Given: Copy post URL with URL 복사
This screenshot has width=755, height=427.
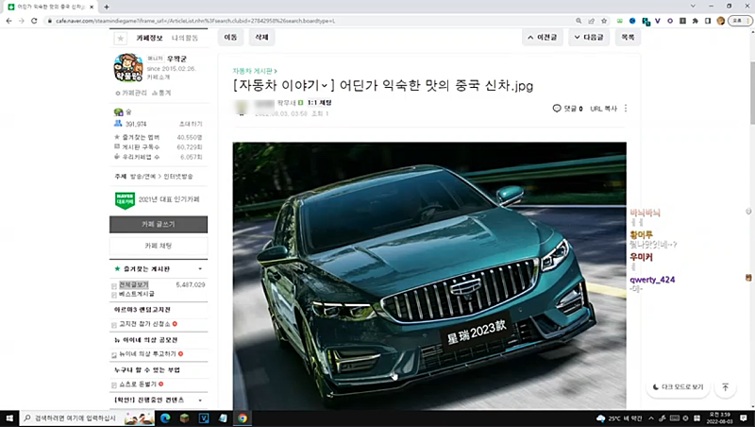Looking at the screenshot, I should (x=604, y=109).
